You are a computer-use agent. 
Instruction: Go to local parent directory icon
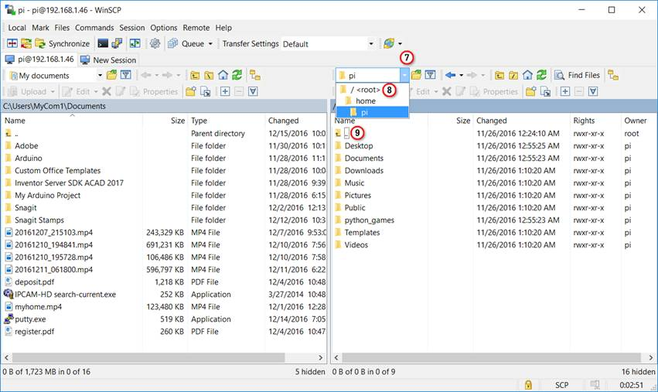[195, 75]
